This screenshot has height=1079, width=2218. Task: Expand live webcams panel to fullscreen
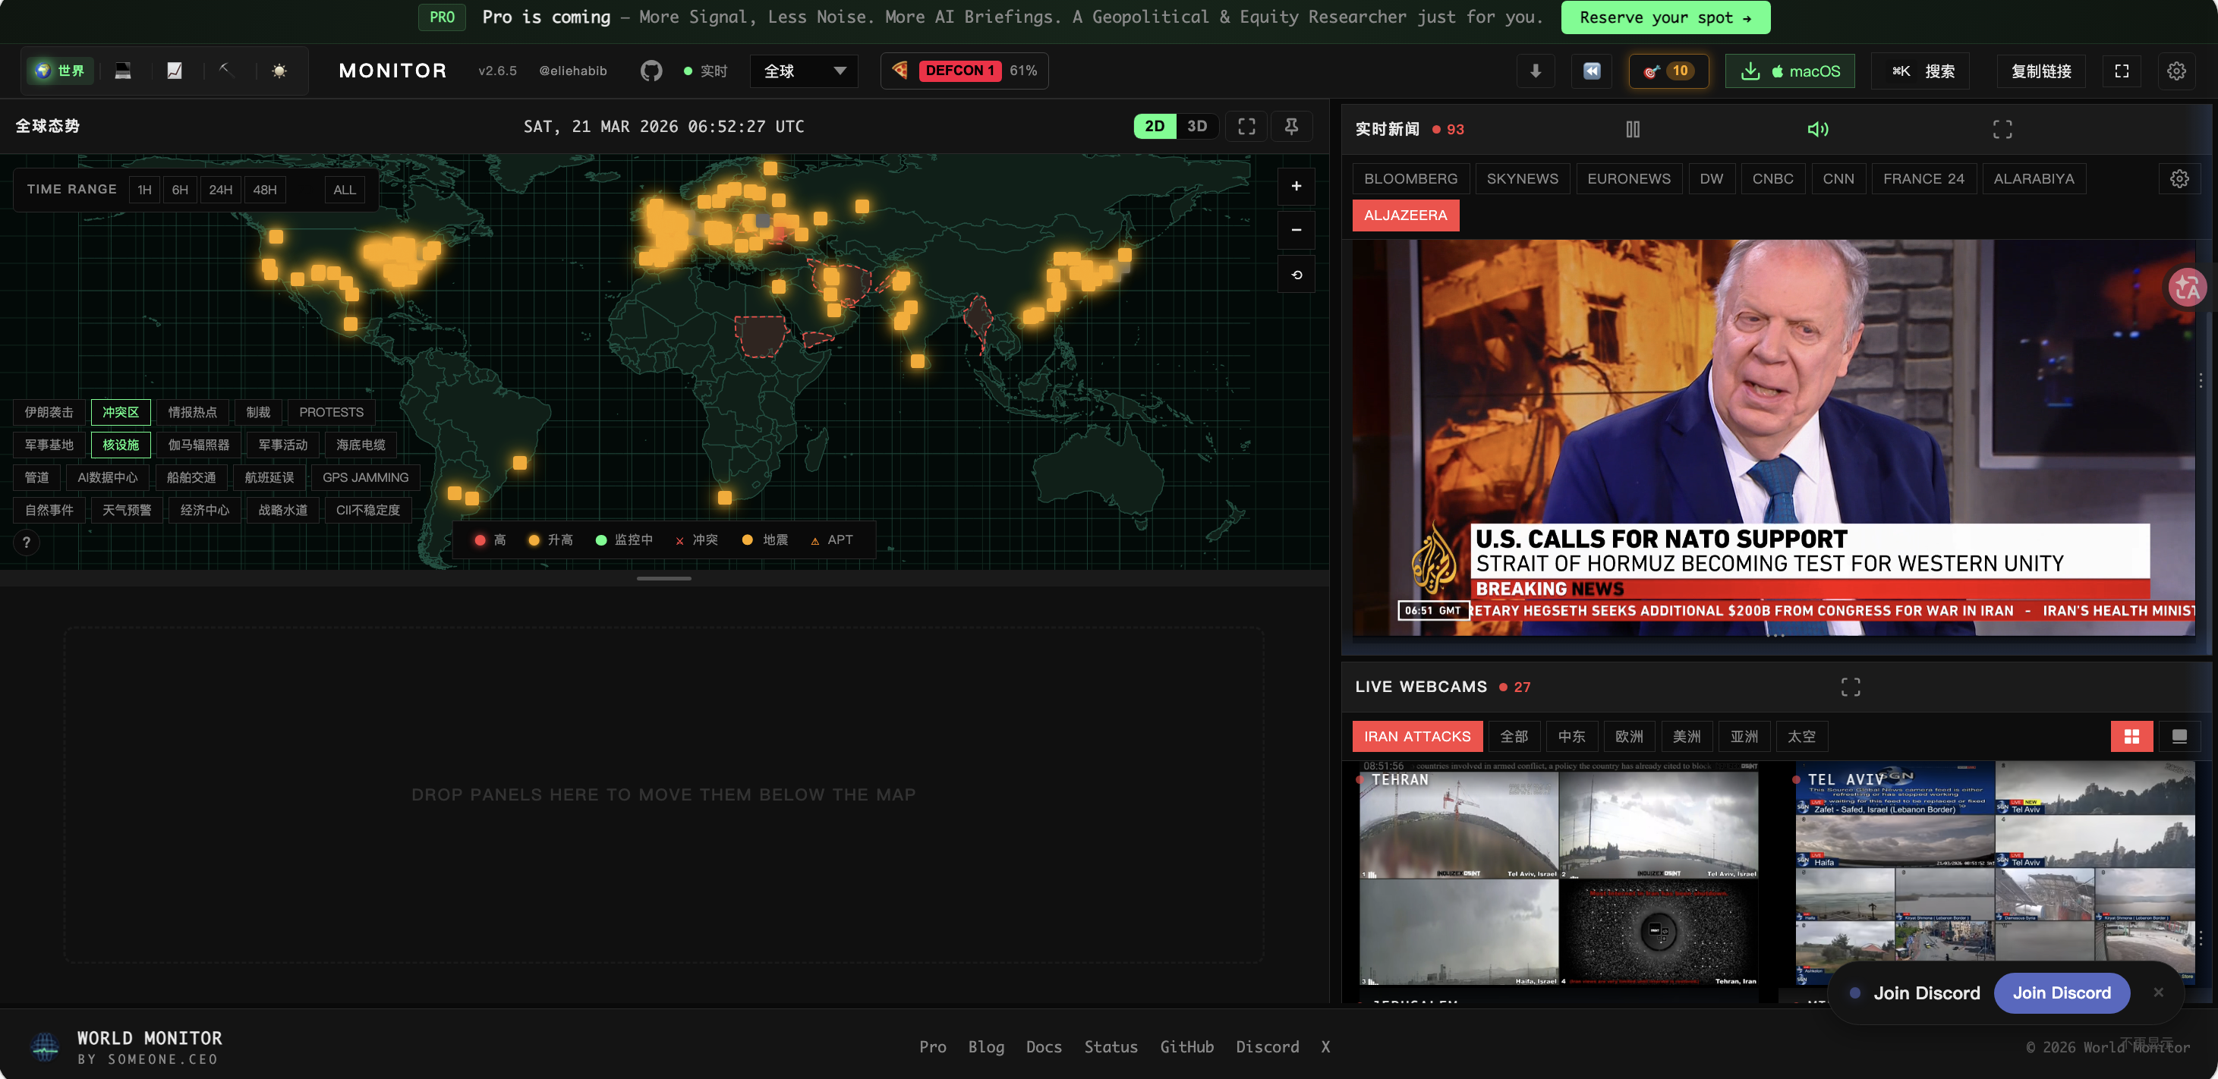(x=1850, y=687)
